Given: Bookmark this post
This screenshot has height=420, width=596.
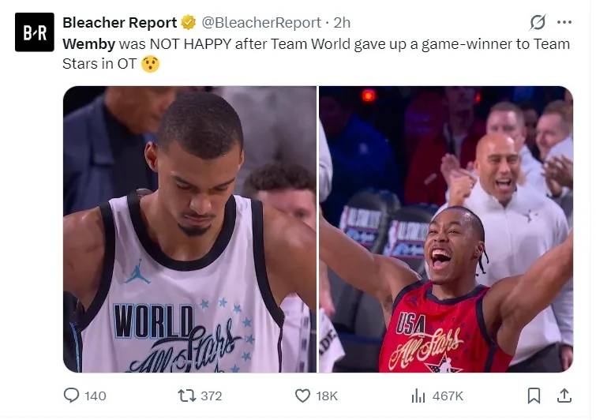Looking at the screenshot, I should click(534, 396).
